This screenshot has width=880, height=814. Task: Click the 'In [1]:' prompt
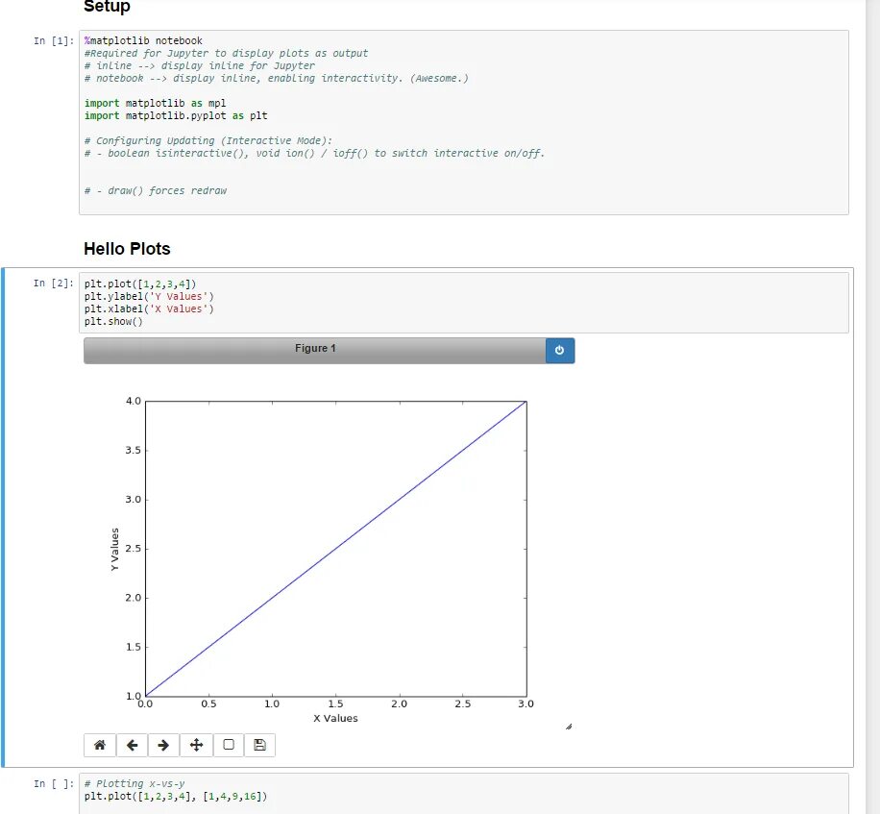point(53,41)
